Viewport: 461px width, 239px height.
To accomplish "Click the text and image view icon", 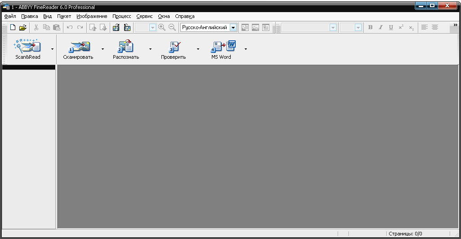I will 245,27.
